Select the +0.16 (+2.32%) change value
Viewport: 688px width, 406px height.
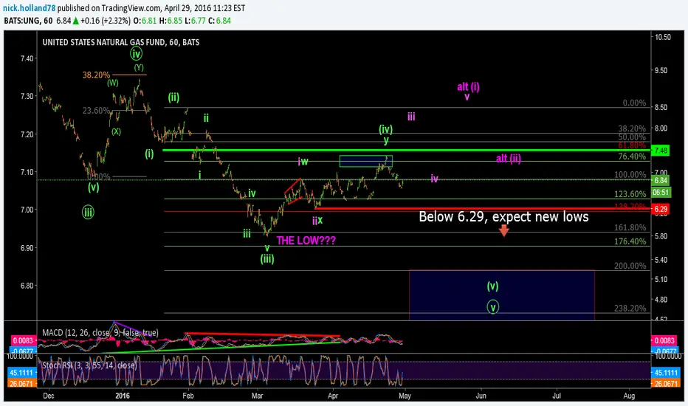click(x=106, y=21)
